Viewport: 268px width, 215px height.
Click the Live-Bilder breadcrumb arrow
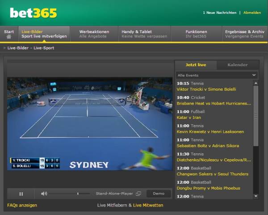[4, 48]
